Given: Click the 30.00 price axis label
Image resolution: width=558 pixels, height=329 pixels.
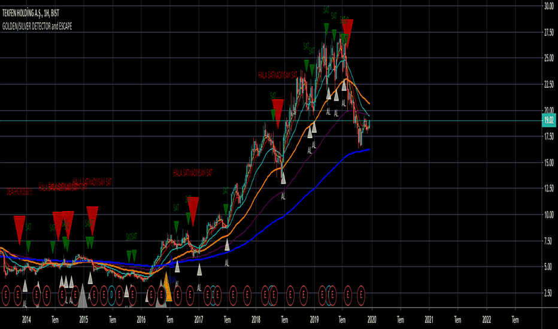Looking at the screenshot, I should pyautogui.click(x=548, y=6).
